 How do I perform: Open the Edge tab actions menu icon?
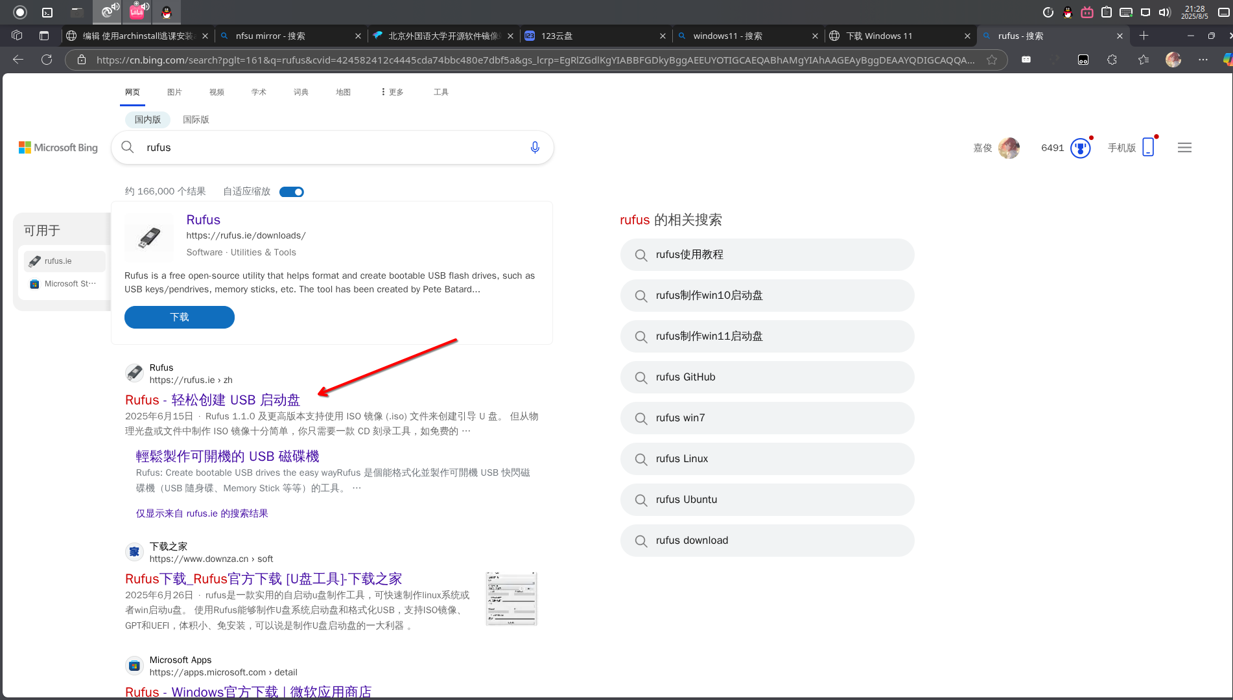[x=44, y=36]
